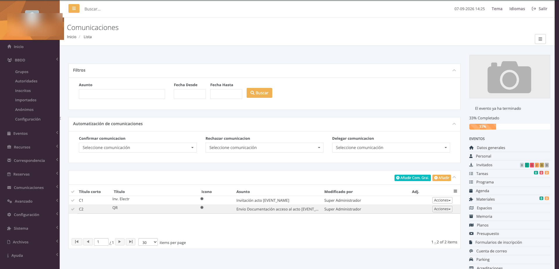Select the C2 row checkmark
The width and height of the screenshot is (559, 269).
tap(73, 209)
